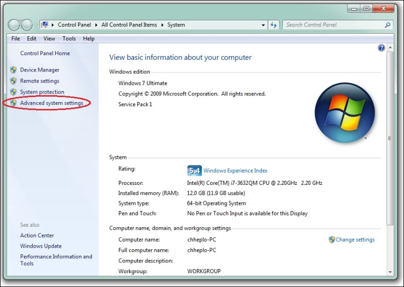
Task: Click the Windows 7 Ultimate text
Action: pyautogui.click(x=143, y=83)
